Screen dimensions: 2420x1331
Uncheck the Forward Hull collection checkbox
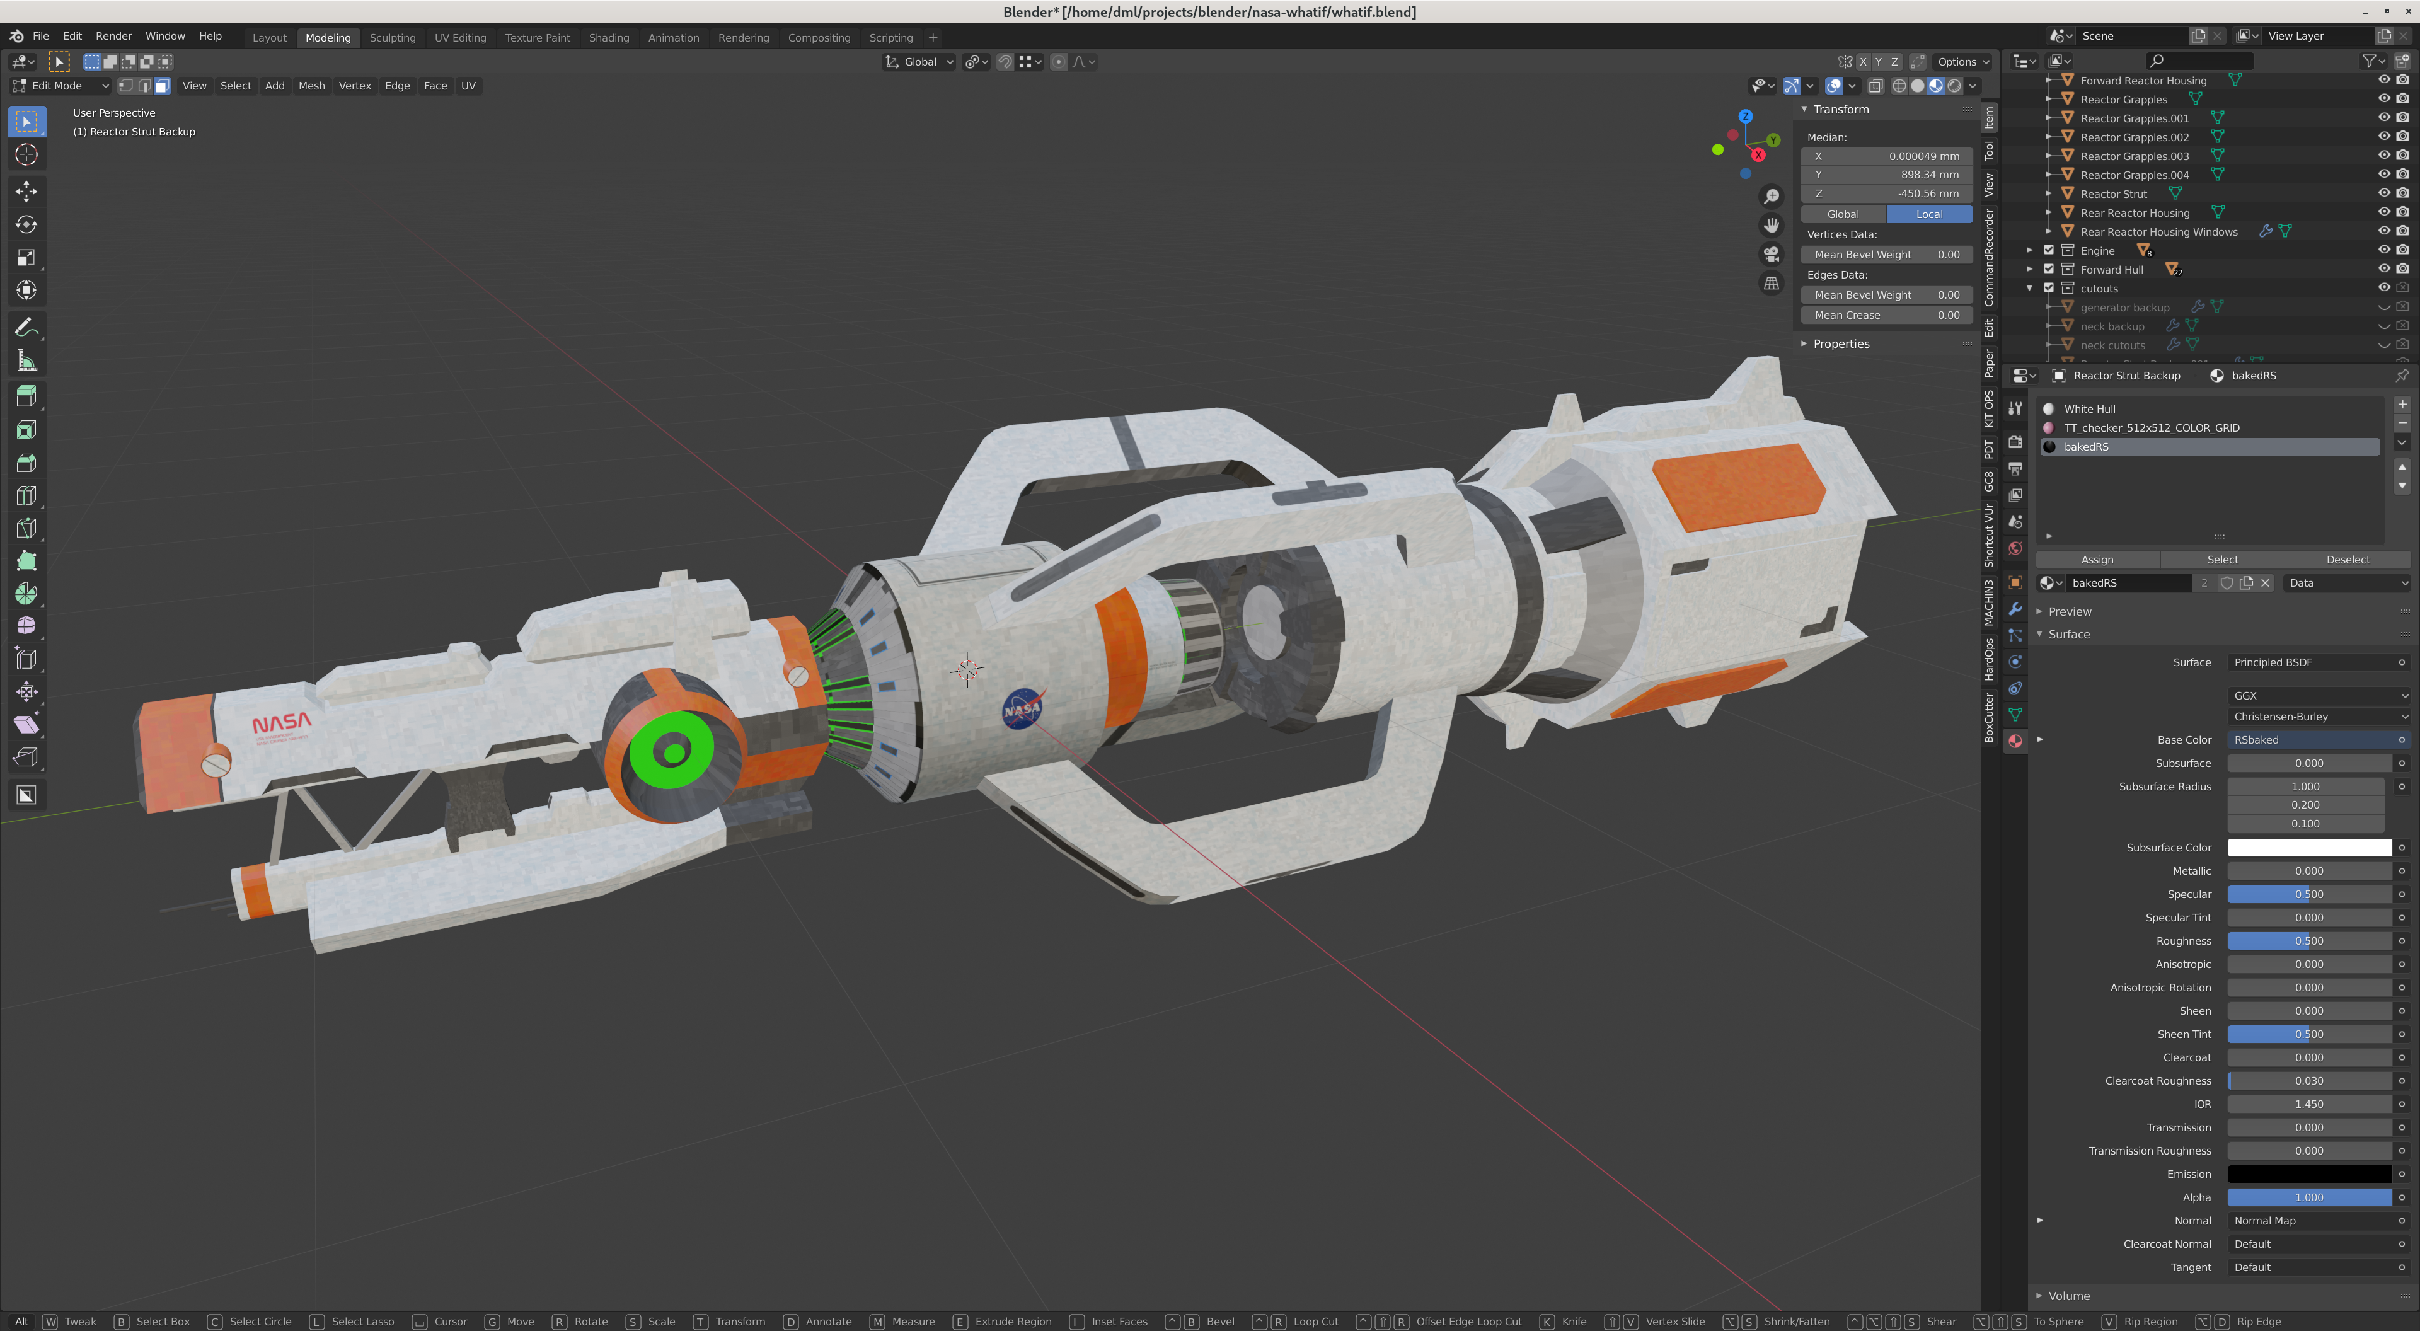pyautogui.click(x=2049, y=268)
